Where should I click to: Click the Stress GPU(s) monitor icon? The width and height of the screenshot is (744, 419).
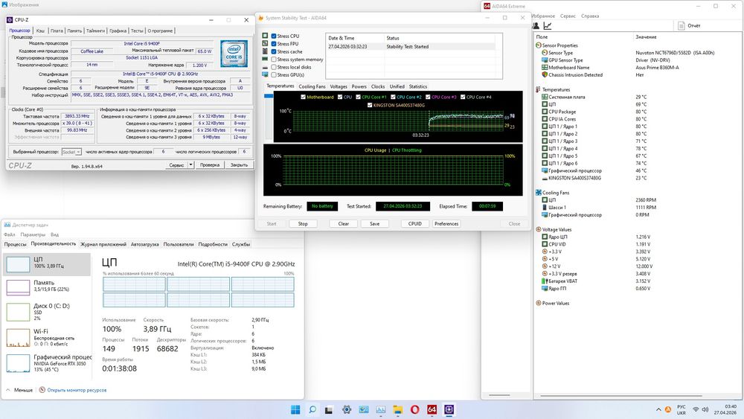pos(266,75)
